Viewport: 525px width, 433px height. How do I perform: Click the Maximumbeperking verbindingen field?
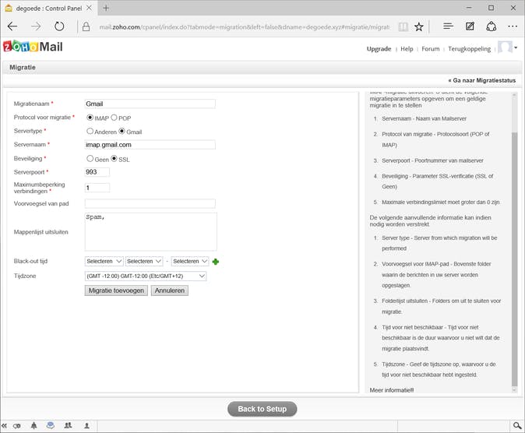pyautogui.click(x=97, y=188)
